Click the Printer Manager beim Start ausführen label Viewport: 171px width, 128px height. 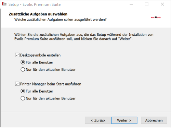[51, 84]
